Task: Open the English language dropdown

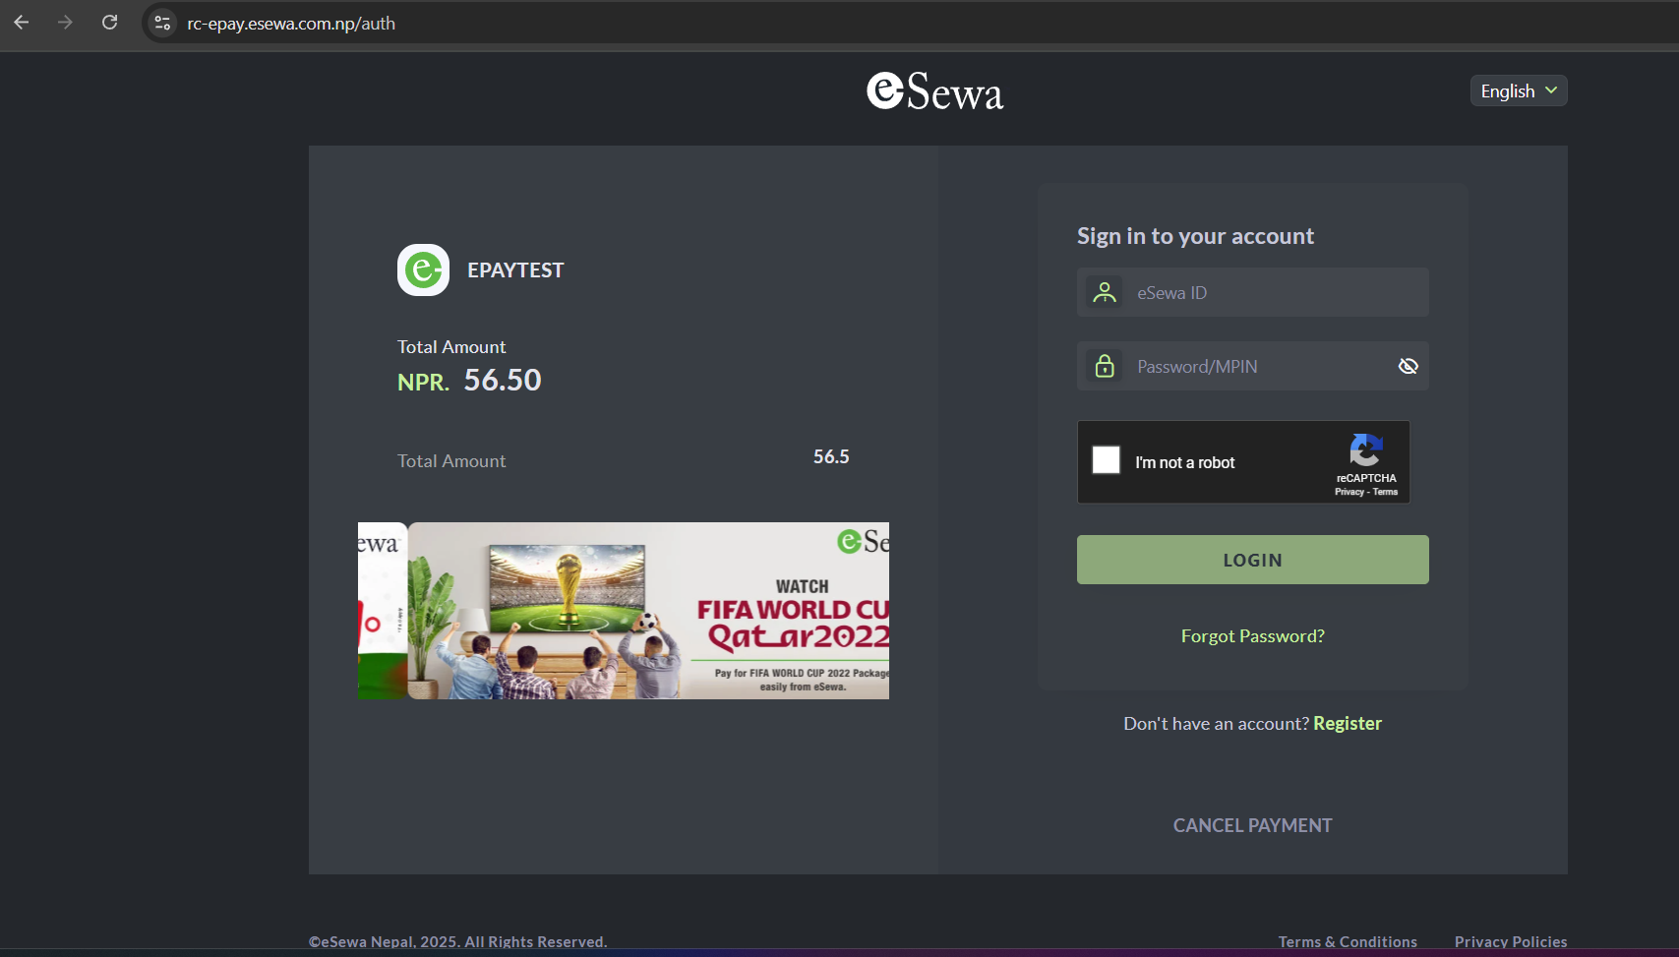Action: [x=1518, y=90]
